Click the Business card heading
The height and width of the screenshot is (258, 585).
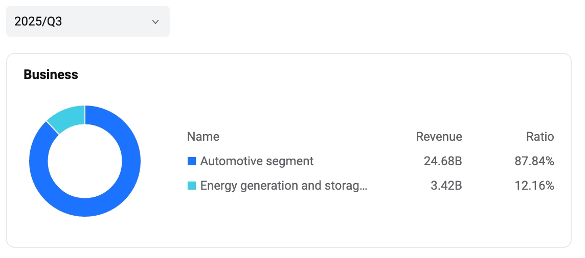point(51,75)
